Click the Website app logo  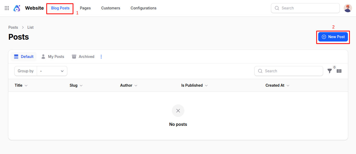coord(17,8)
